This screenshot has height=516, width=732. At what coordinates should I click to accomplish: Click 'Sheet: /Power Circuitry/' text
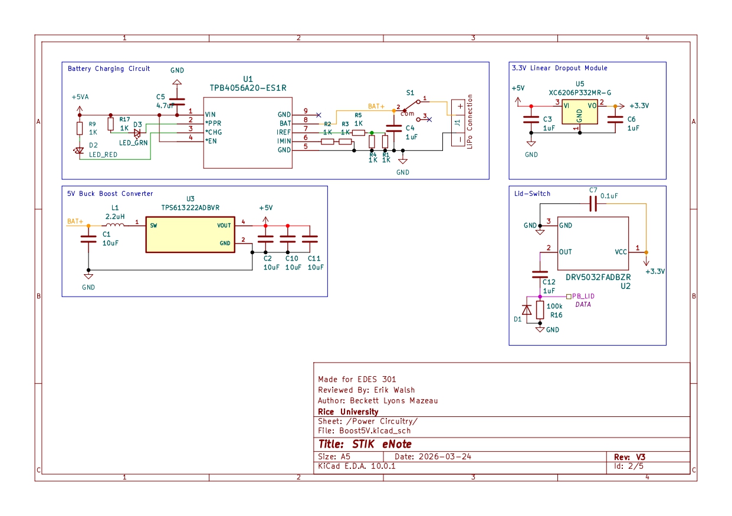367,422
